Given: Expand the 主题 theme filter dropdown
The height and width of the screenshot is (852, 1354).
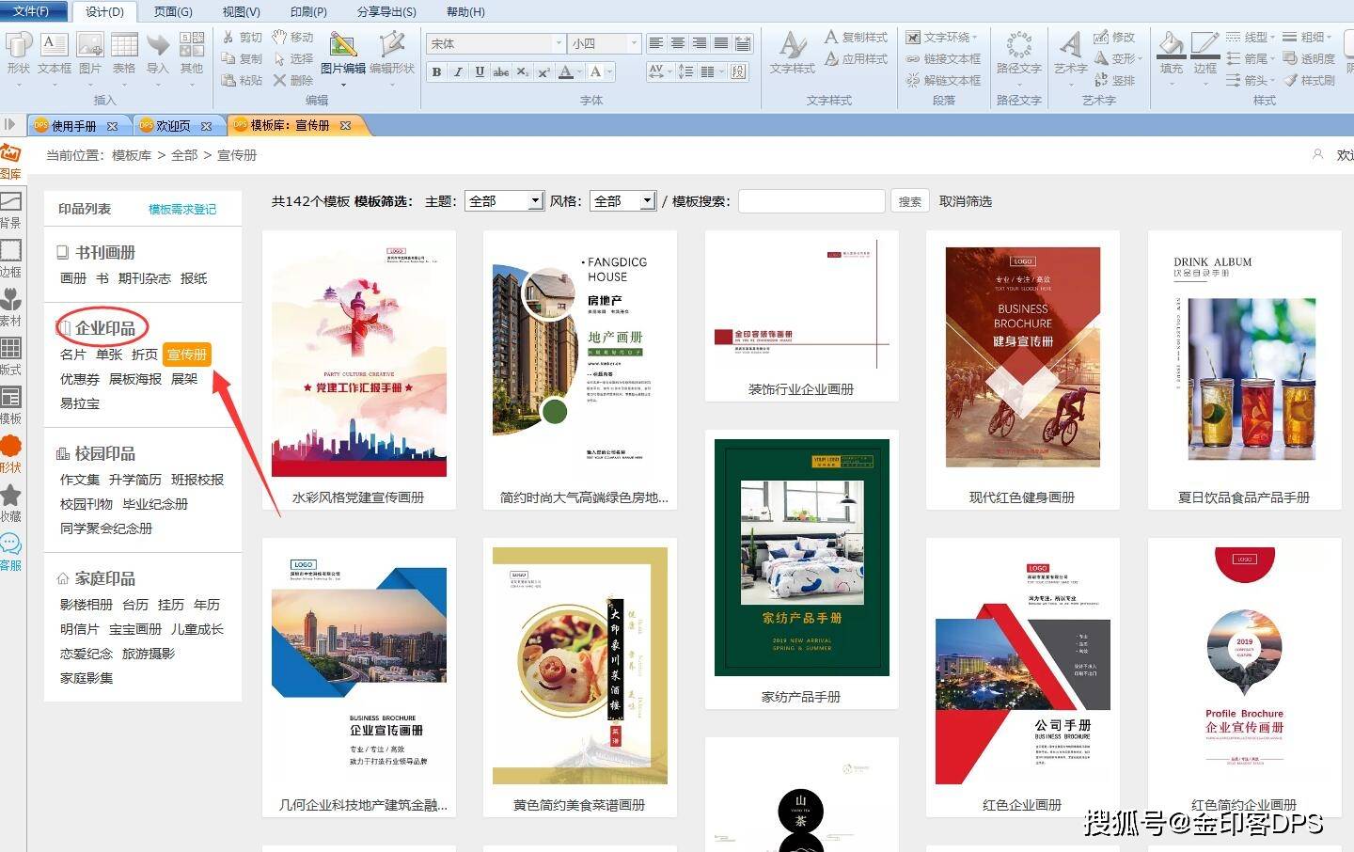Looking at the screenshot, I should point(535,201).
